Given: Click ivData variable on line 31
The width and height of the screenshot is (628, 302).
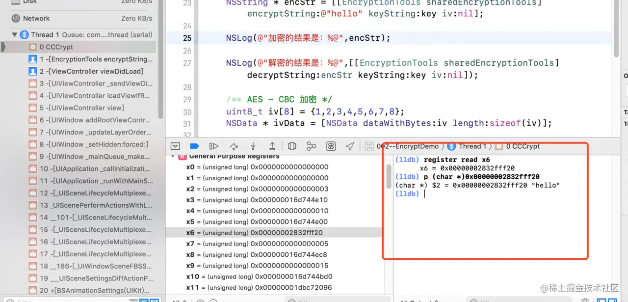Looking at the screenshot, I should click(x=288, y=123).
